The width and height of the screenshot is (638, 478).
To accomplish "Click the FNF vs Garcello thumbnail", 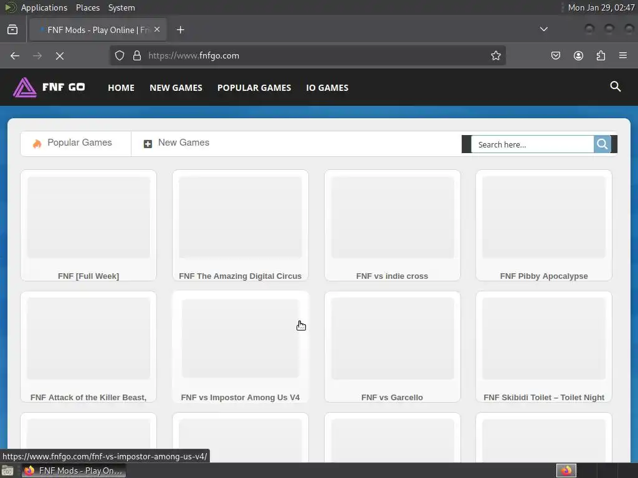I will pyautogui.click(x=393, y=338).
